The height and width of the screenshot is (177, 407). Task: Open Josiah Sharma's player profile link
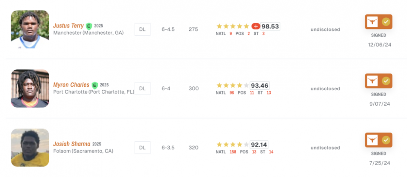coord(71,144)
